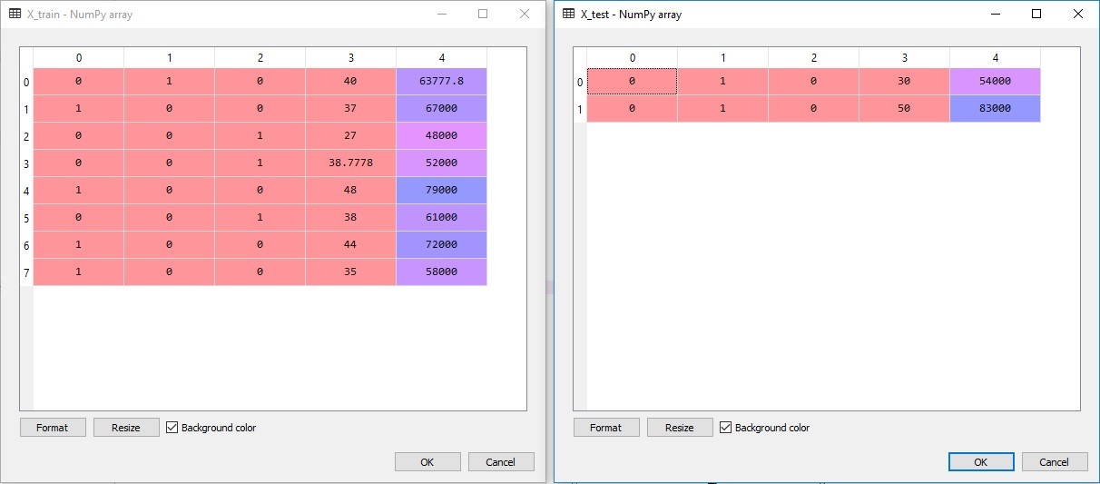Click the X_train window table icon
The image size is (1100, 484).
(x=15, y=15)
